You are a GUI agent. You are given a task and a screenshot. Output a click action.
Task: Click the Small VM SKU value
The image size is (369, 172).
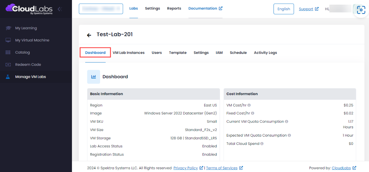coord(212,122)
